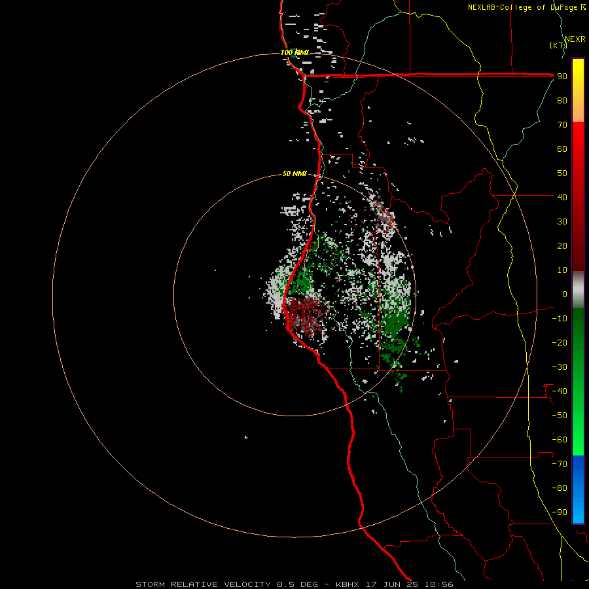
Task: Click the 30 value on velocity scale
Action: point(562,222)
